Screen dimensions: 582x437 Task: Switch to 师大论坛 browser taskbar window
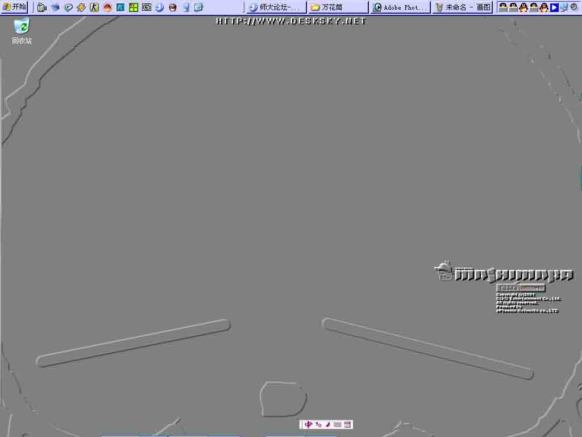click(275, 7)
